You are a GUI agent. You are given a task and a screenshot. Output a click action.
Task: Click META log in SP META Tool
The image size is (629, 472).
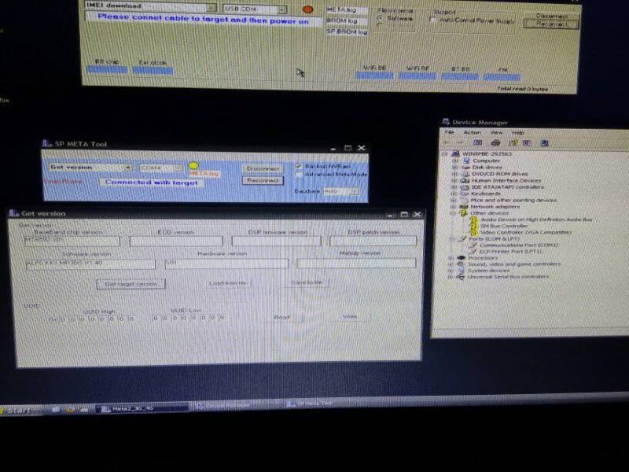coord(204,174)
